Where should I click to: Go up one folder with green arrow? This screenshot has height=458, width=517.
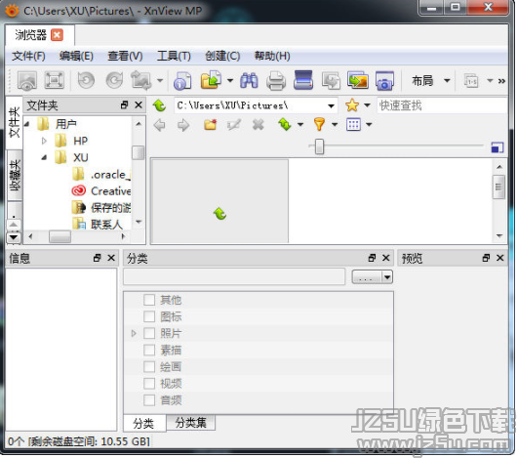(159, 105)
